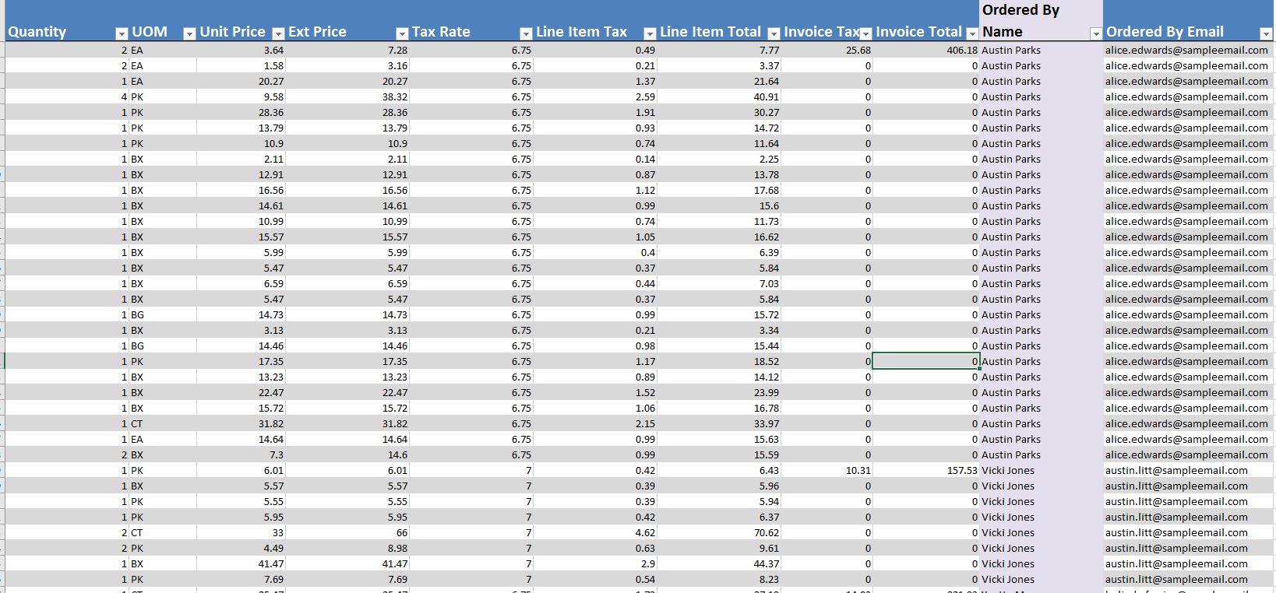Select the Ordered By Email header cell
Image resolution: width=1276 pixels, height=593 pixels.
pyautogui.click(x=1189, y=21)
